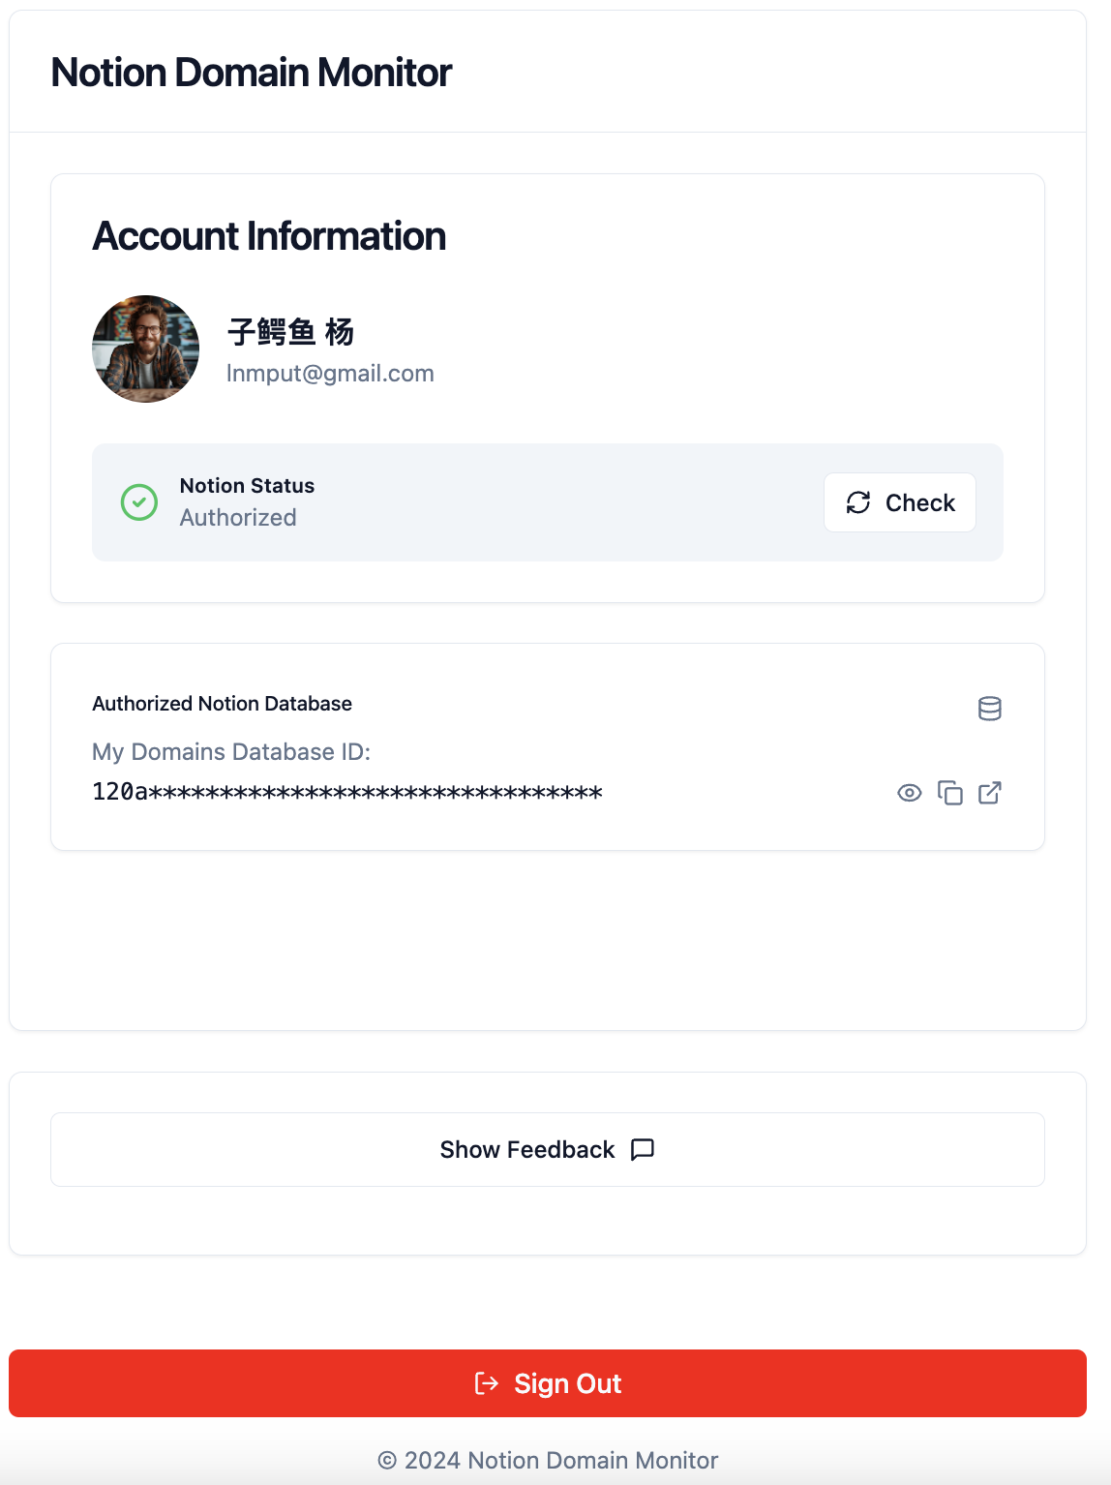
Task: Click the sign-out arrow icon
Action: point(487,1383)
